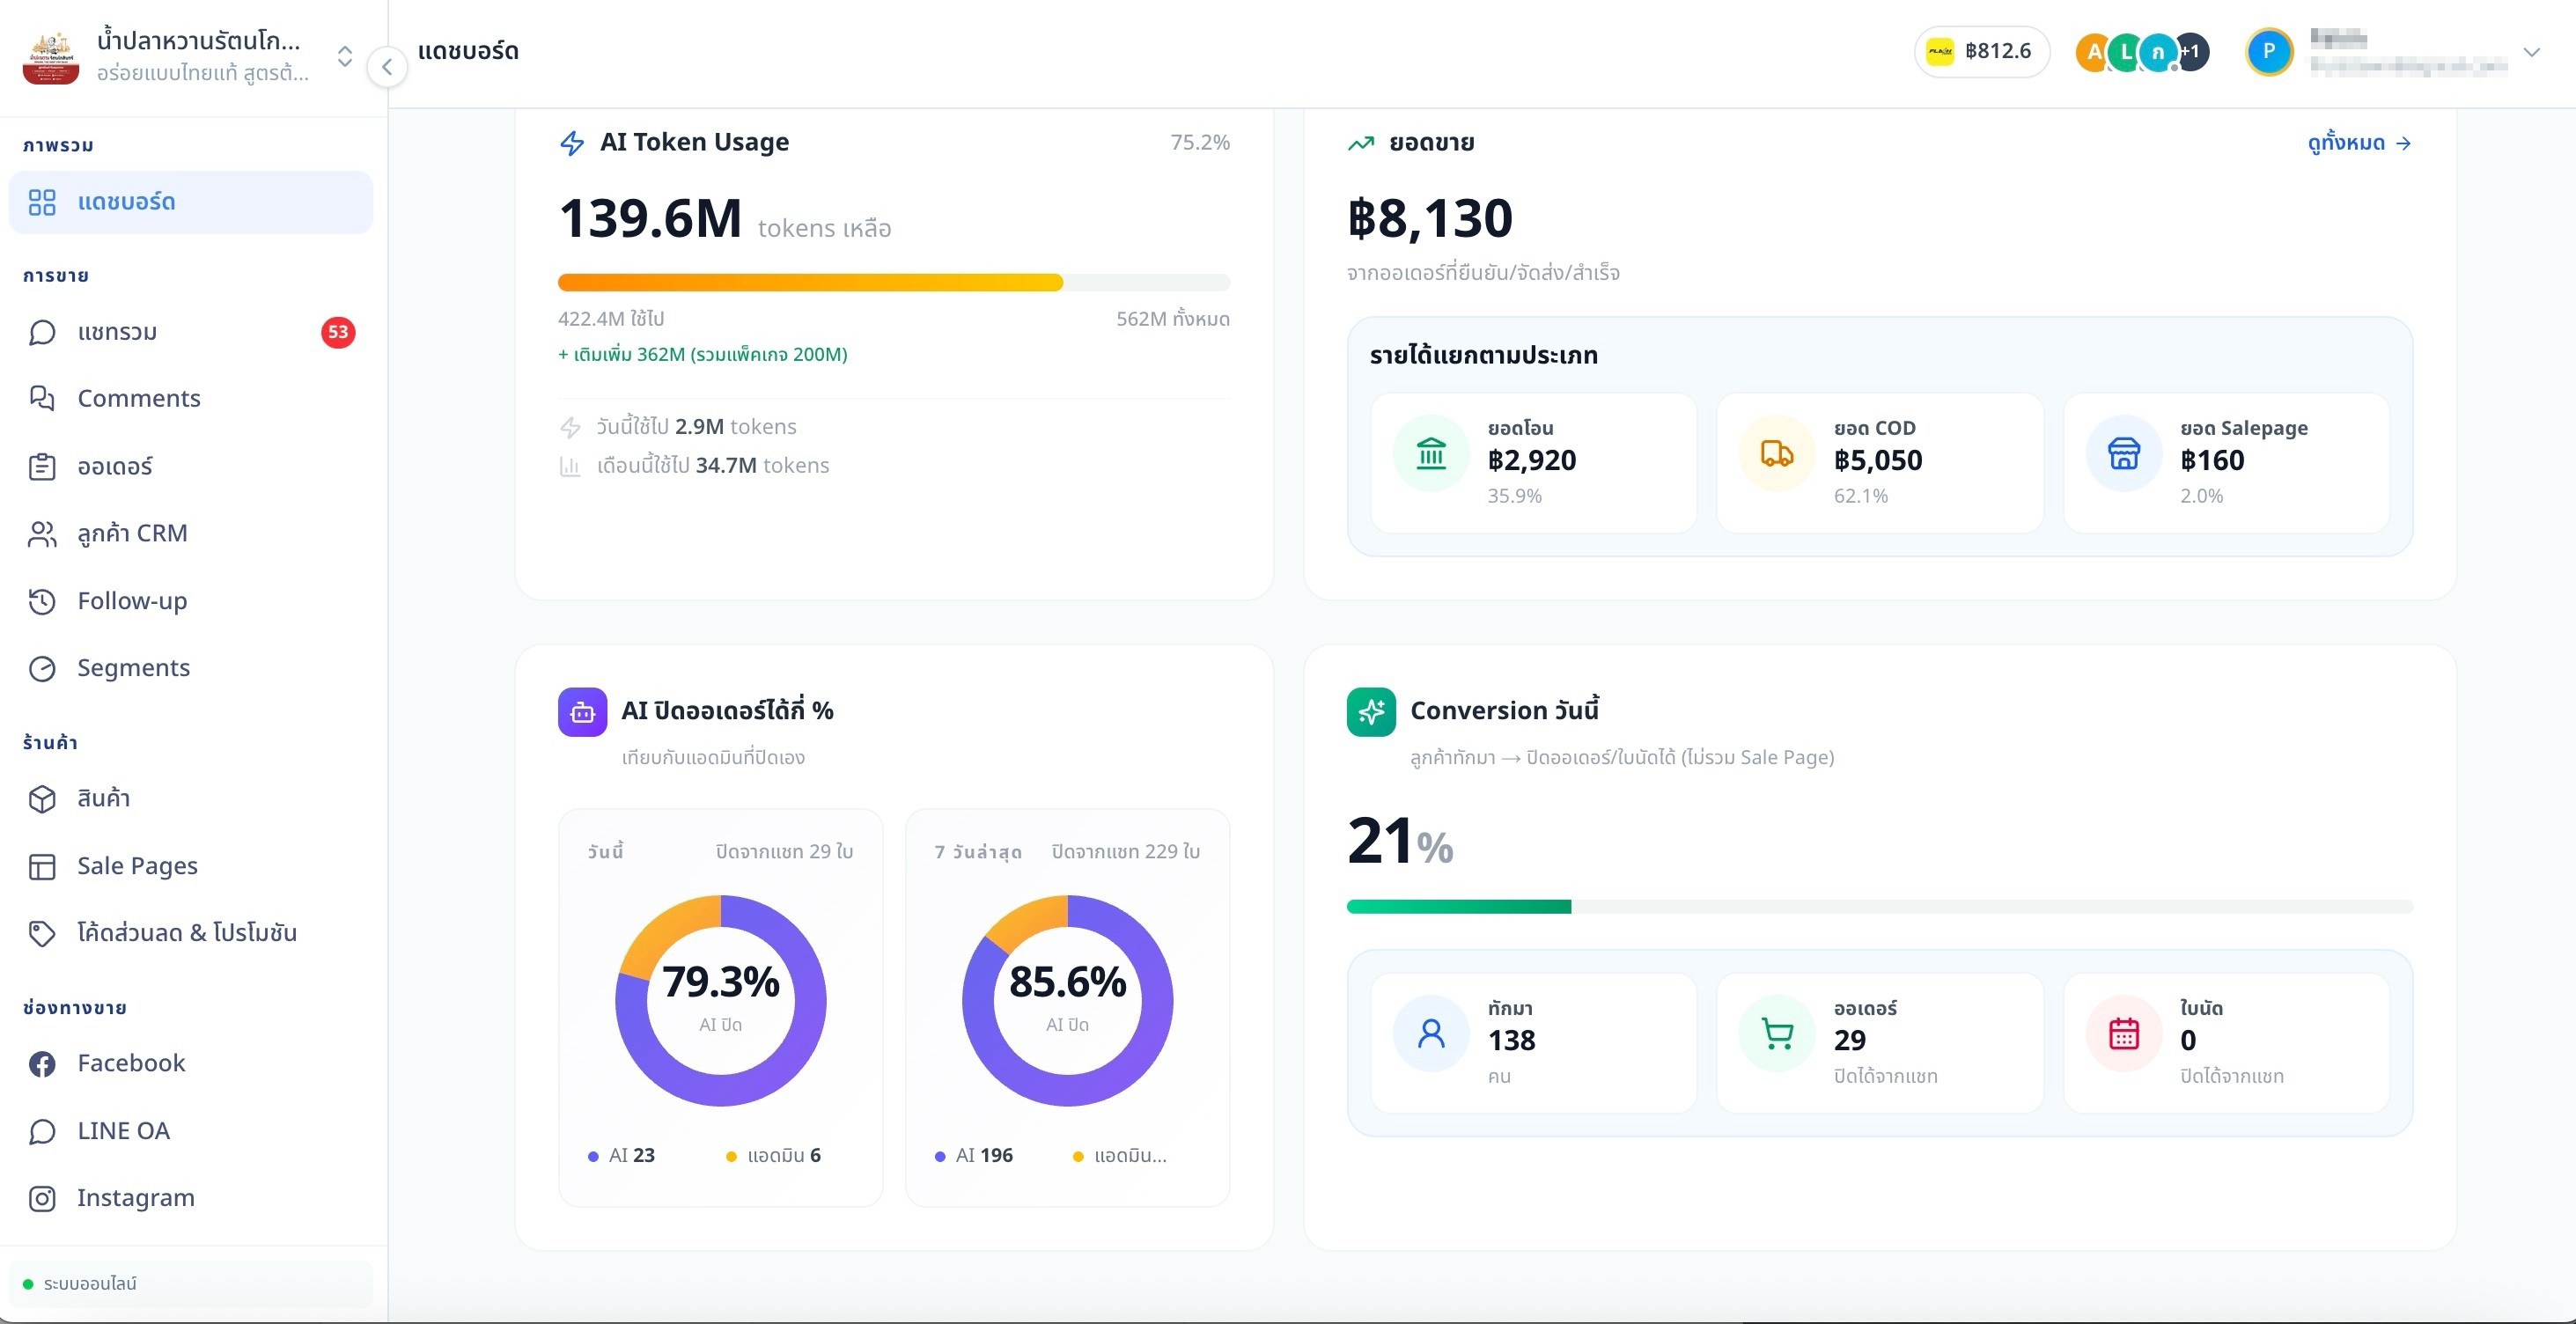Click the blue P profile avatar
The image size is (2576, 1324).
2269,52
